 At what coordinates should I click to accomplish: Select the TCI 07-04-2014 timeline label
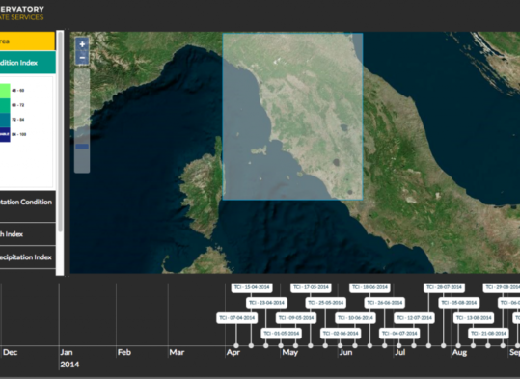(237, 318)
